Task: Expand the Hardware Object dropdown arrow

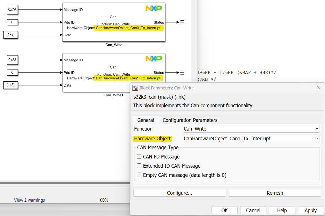Action: pyautogui.click(x=317, y=138)
